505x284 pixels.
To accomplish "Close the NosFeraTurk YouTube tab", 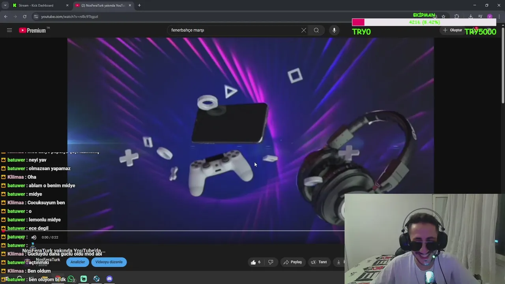I will [x=130, y=6].
